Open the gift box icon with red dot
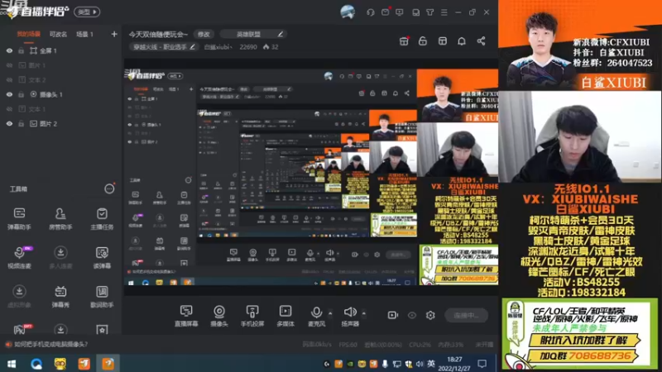 point(404,41)
